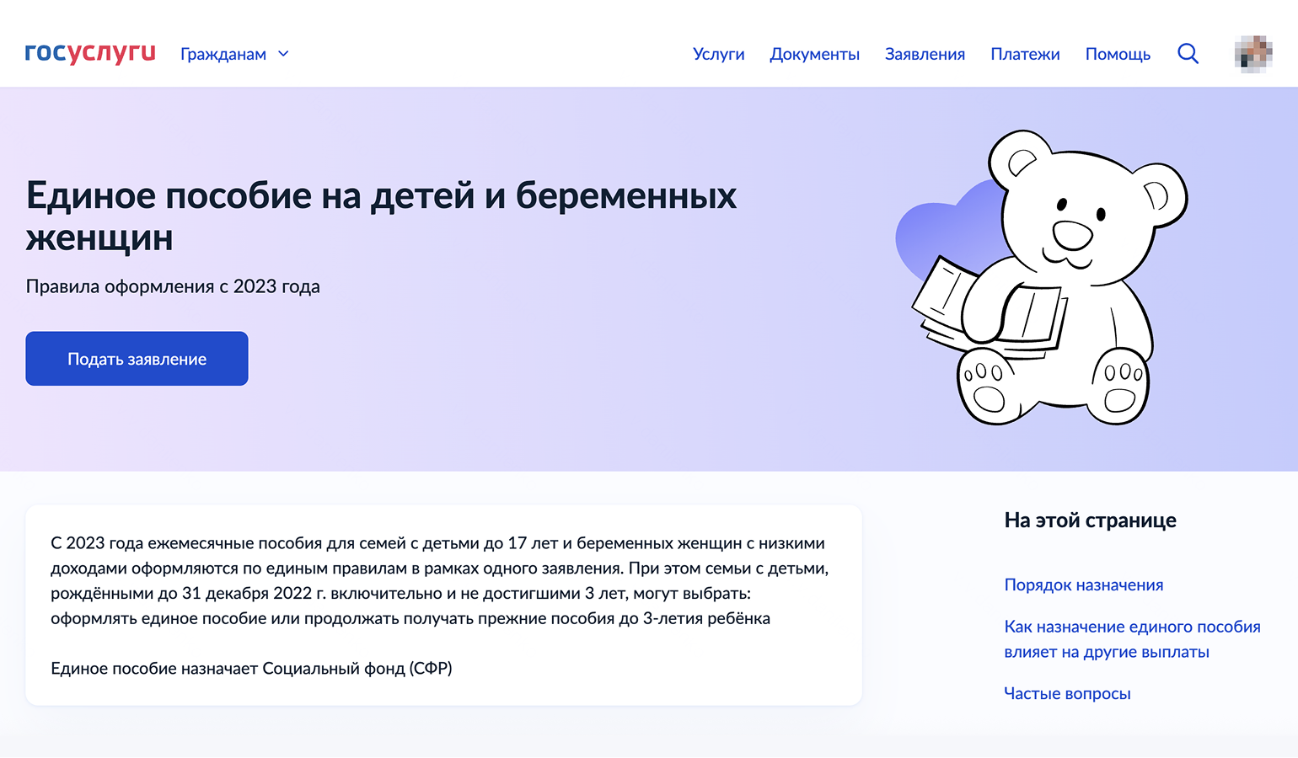Click the info card about 2023 rules
Screen dimensions: 1298x758
tap(445, 604)
